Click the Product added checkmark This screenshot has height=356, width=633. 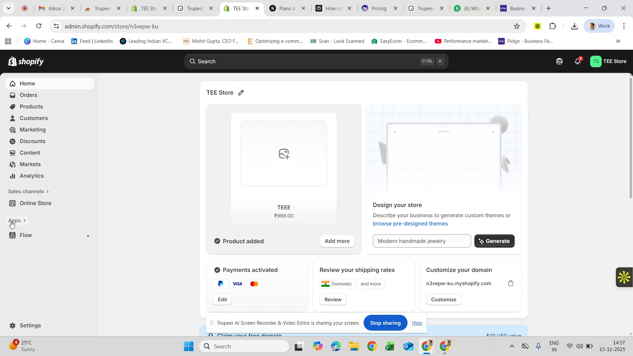pyautogui.click(x=217, y=241)
